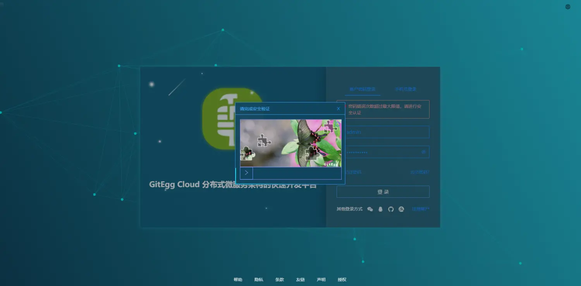Click the butterfly puzzle captcha image
581x286 pixels.
pyautogui.click(x=290, y=143)
